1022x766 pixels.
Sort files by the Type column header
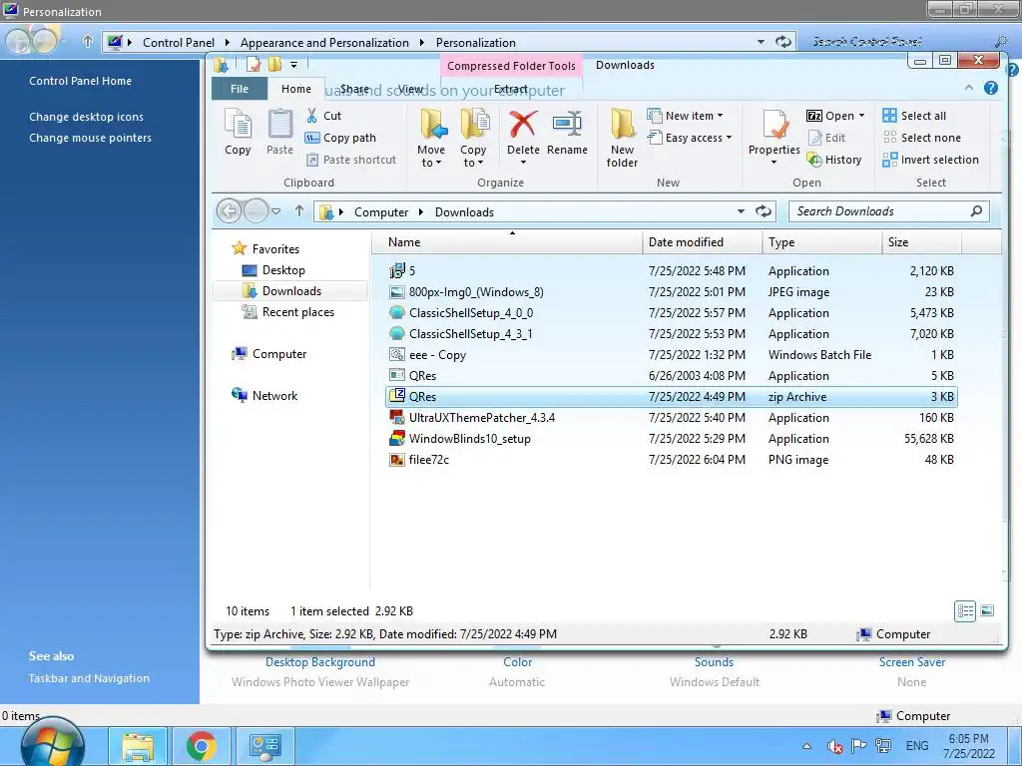click(822, 242)
